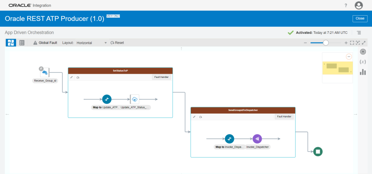
Task: Switch to pseudo list view icon
Action: click(x=22, y=42)
